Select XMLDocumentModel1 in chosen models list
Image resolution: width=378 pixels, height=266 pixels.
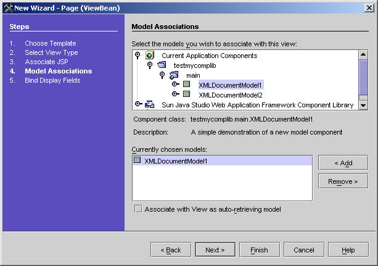222,160
